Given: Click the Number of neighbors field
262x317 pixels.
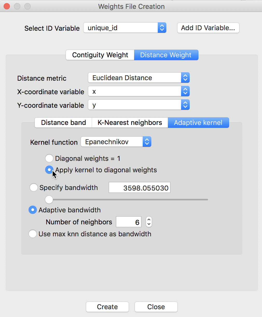Looking at the screenshot, I should (129, 222).
